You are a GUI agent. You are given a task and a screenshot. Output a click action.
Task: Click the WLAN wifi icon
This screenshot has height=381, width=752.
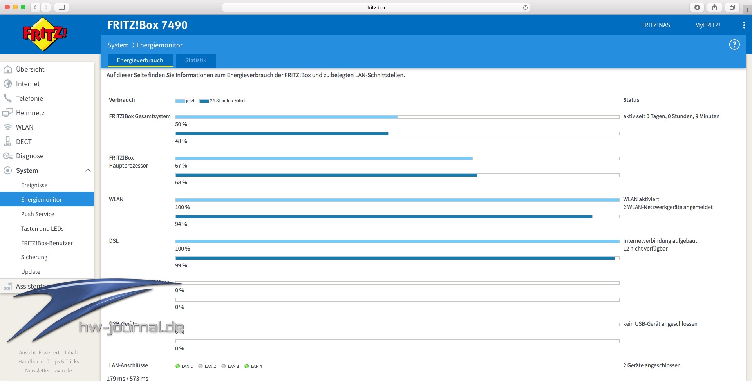tap(7, 127)
